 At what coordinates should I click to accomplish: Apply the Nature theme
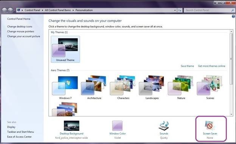point(181,87)
